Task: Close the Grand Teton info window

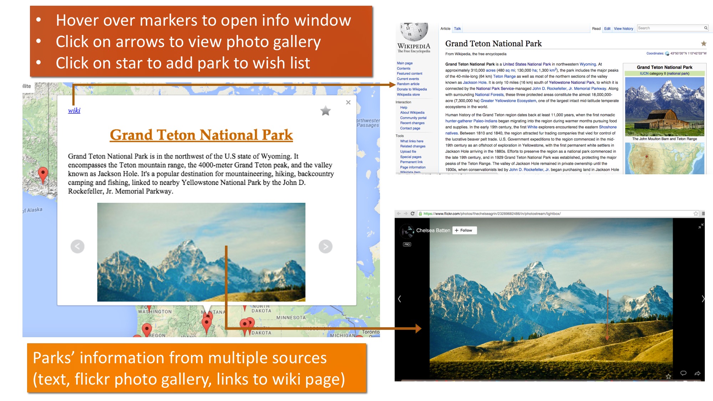Action: [x=348, y=102]
